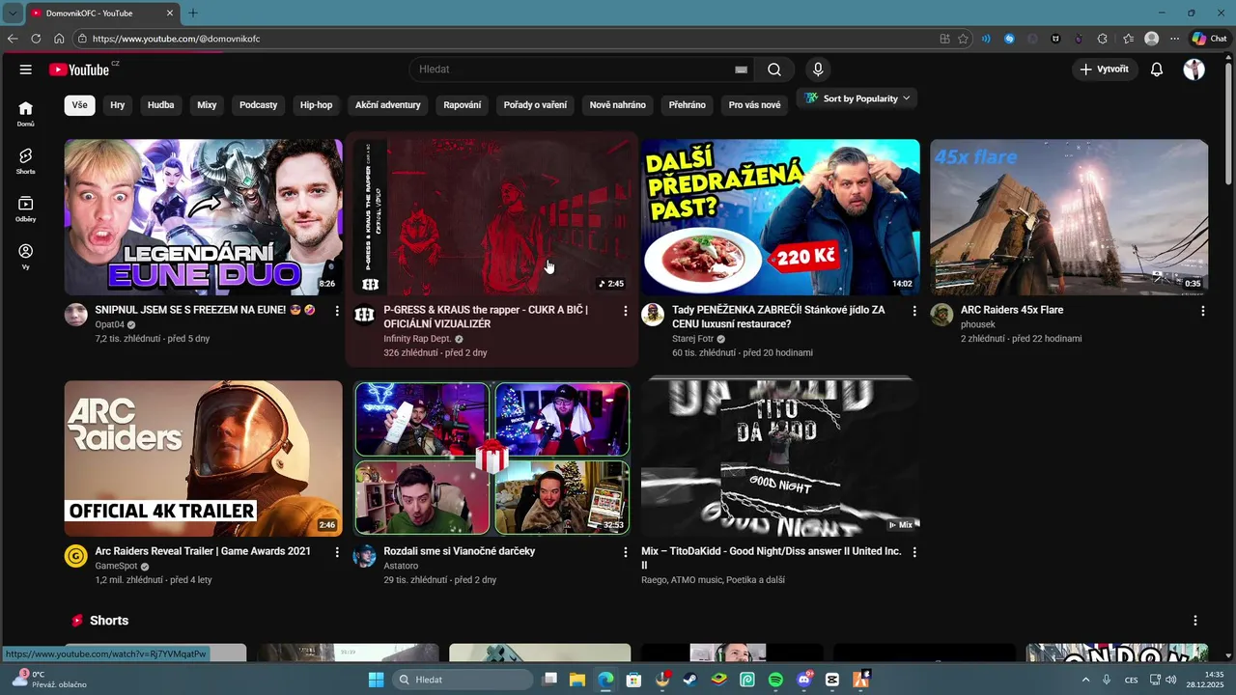Open Shorts section three-dot menu
The width and height of the screenshot is (1236, 695).
coord(1195,621)
